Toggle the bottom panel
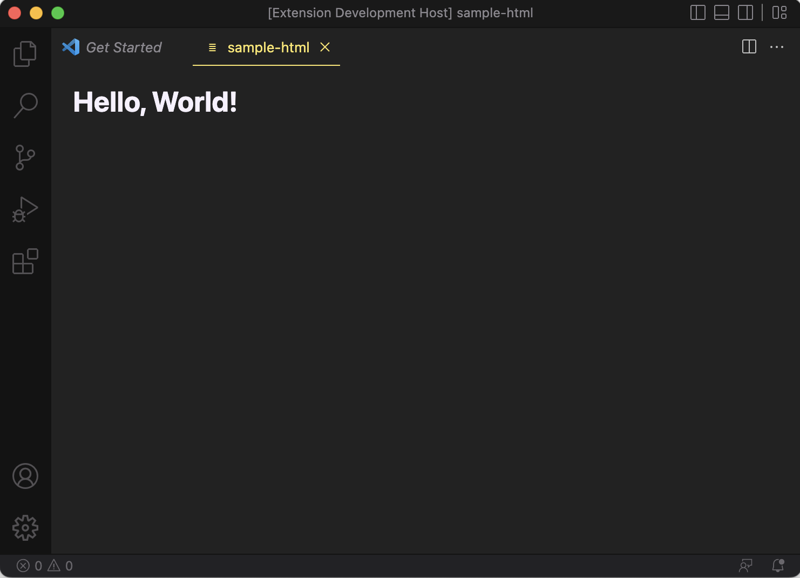 point(722,12)
